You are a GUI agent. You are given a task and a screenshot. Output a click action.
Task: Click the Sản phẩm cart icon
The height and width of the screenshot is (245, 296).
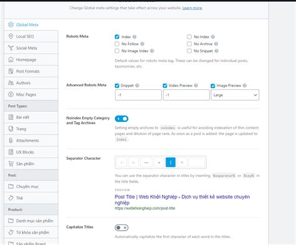(11, 164)
